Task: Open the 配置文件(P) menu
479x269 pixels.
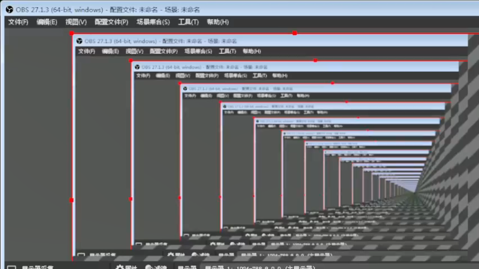Action: point(111,22)
